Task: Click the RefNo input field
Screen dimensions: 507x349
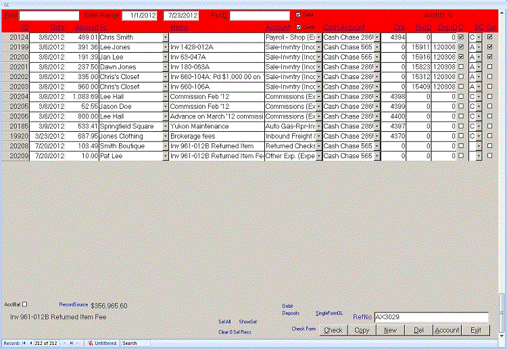Action: tap(430, 317)
